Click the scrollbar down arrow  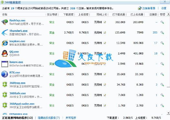[x=168, y=113]
